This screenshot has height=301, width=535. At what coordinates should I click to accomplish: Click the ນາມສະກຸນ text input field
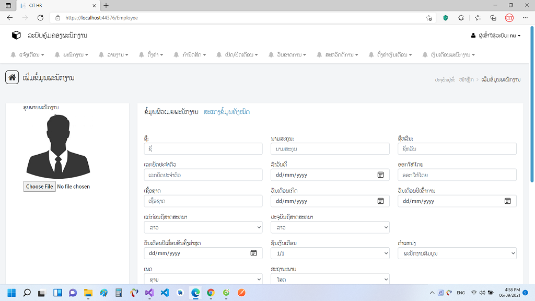(x=330, y=149)
